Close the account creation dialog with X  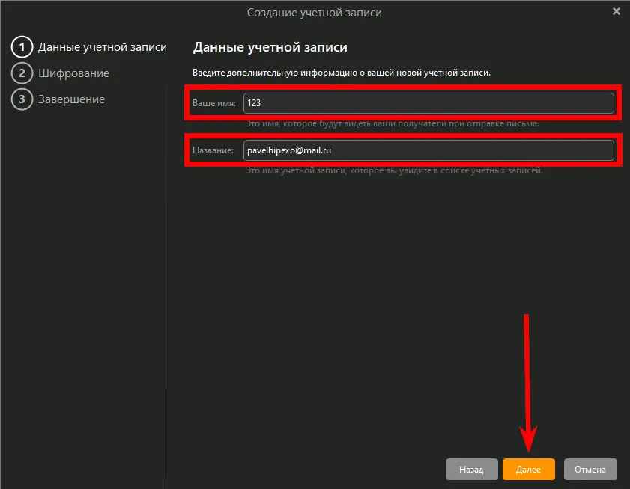click(617, 12)
